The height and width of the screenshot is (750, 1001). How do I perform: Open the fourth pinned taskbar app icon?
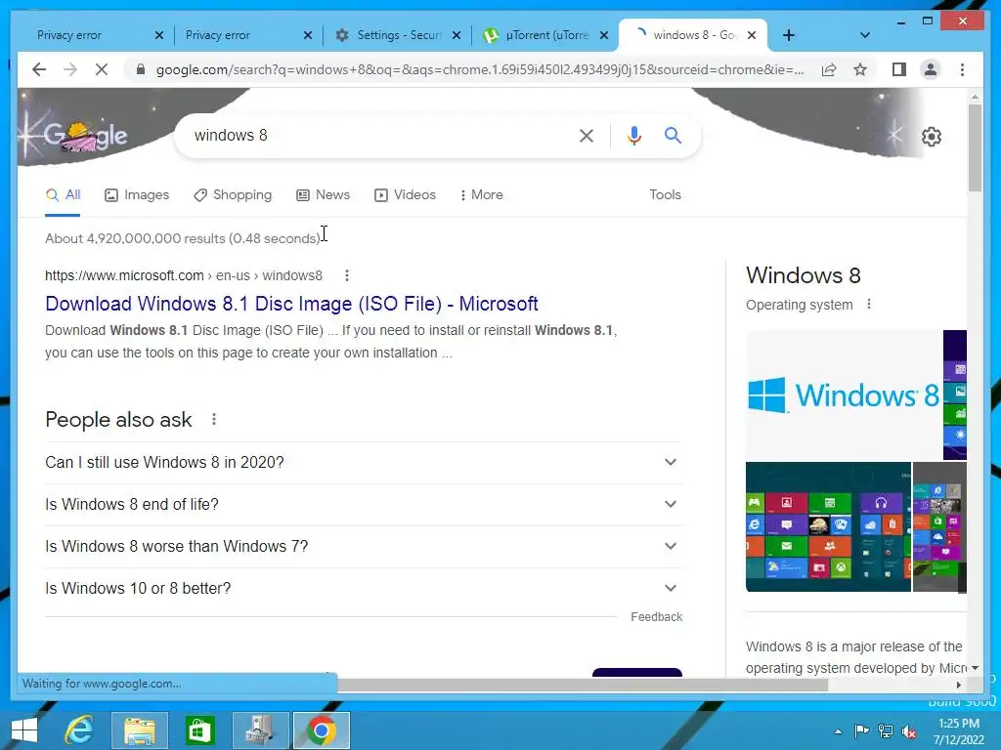260,730
